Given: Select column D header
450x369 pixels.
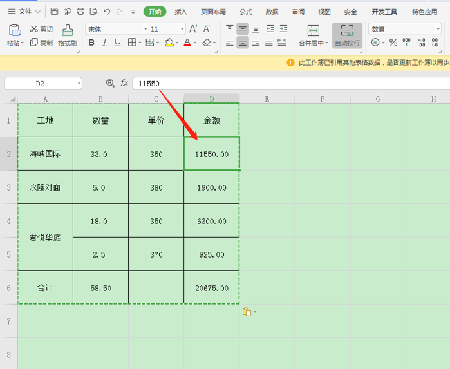Looking at the screenshot, I should (x=212, y=99).
